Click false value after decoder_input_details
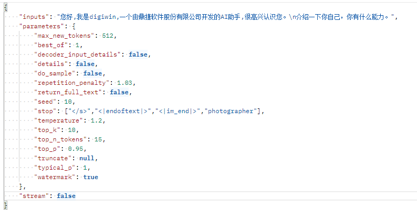Image resolution: width=417 pixels, height=210 pixels. 138,54
